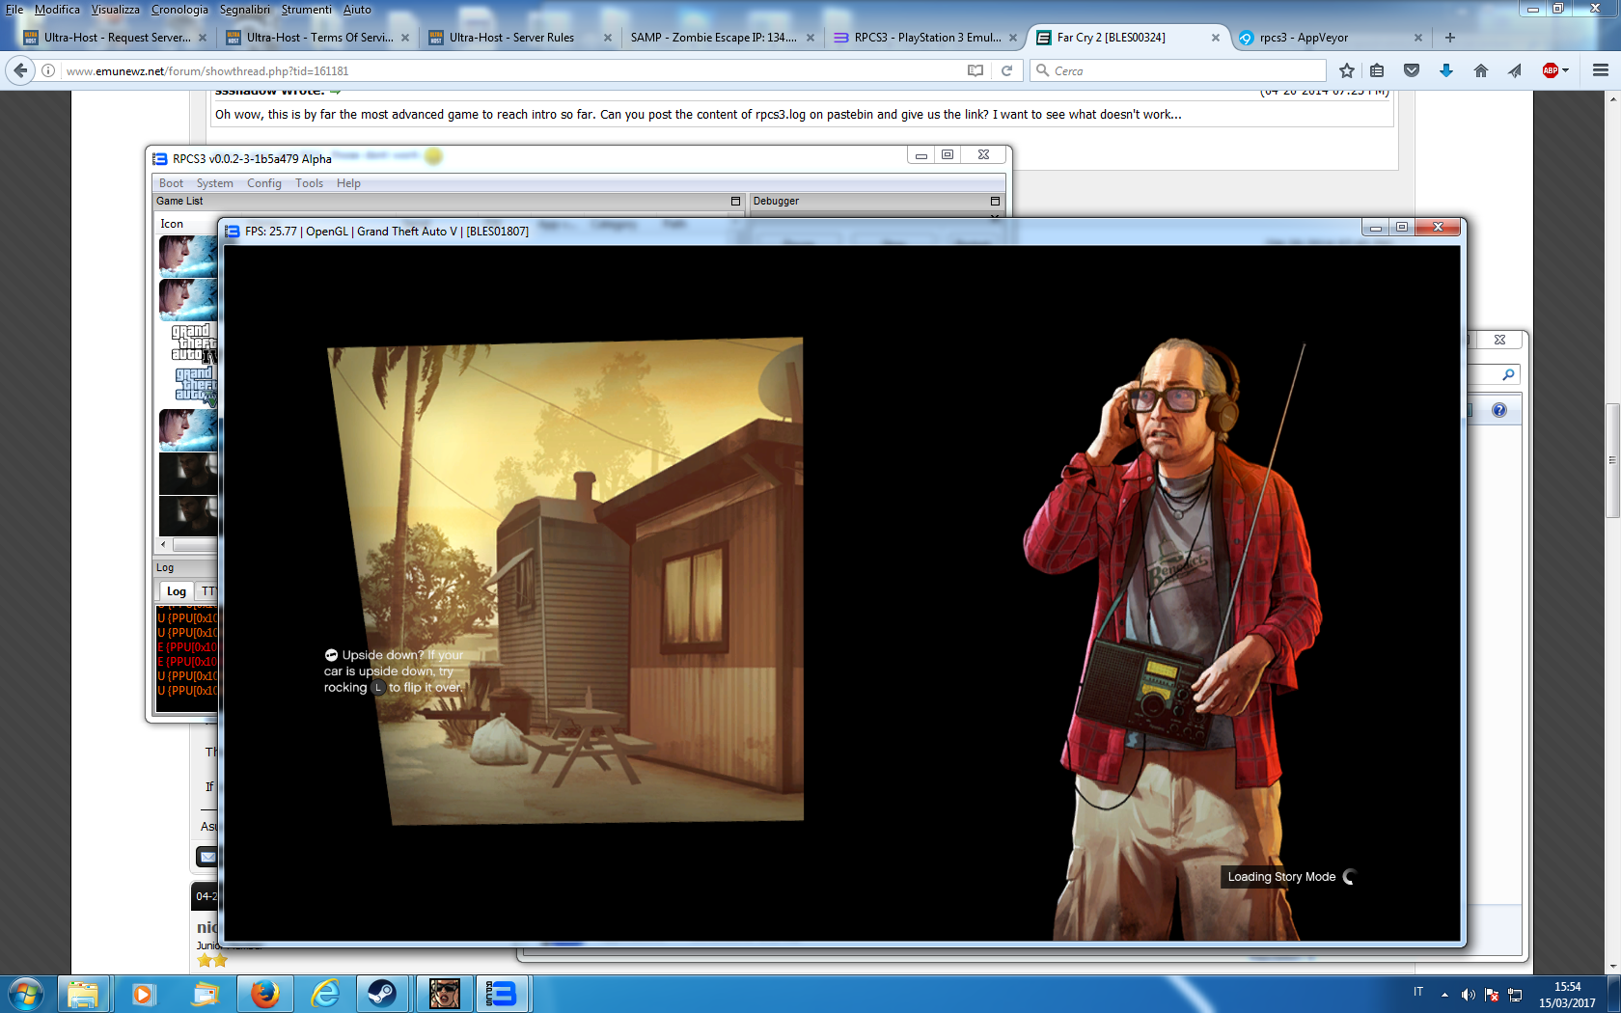Screen dimensions: 1621x1013
Task: Go back with the Firefox back arrow
Action: (x=20, y=70)
